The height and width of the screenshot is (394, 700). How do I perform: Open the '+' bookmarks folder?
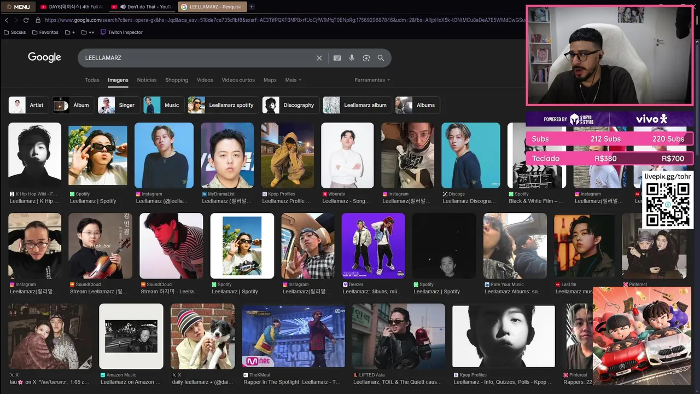[70, 32]
